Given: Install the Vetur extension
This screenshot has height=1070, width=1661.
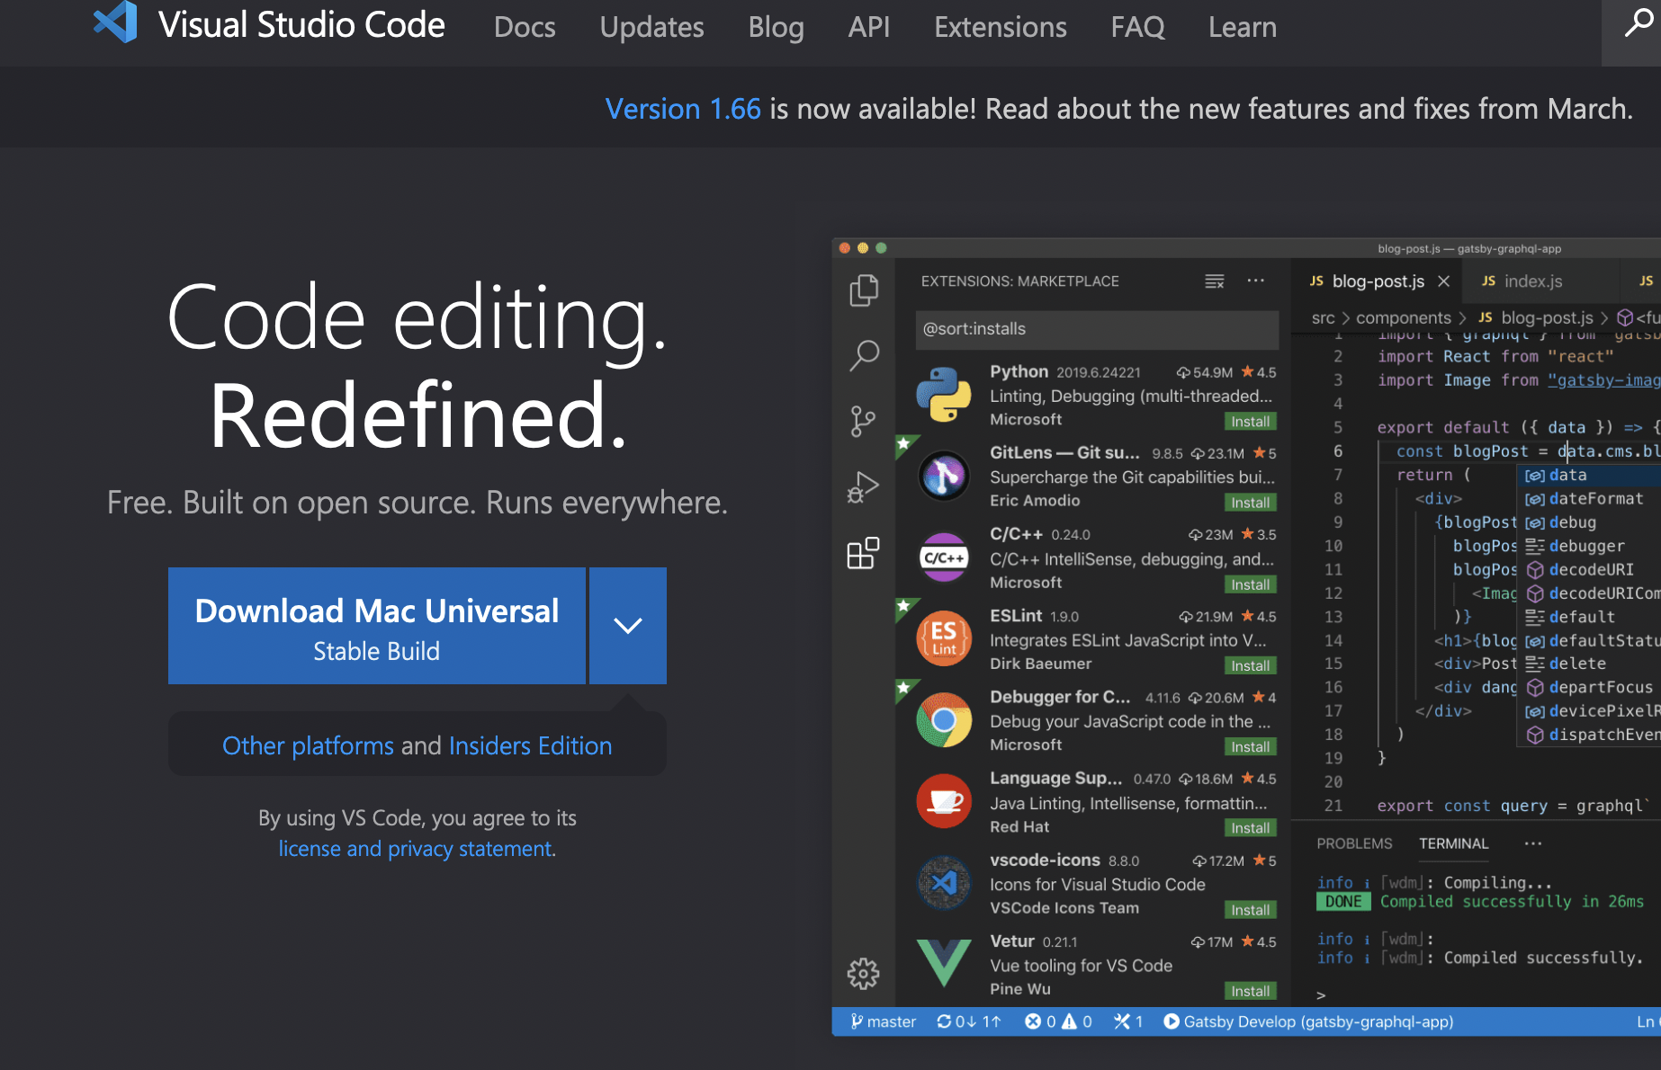Looking at the screenshot, I should (1251, 991).
